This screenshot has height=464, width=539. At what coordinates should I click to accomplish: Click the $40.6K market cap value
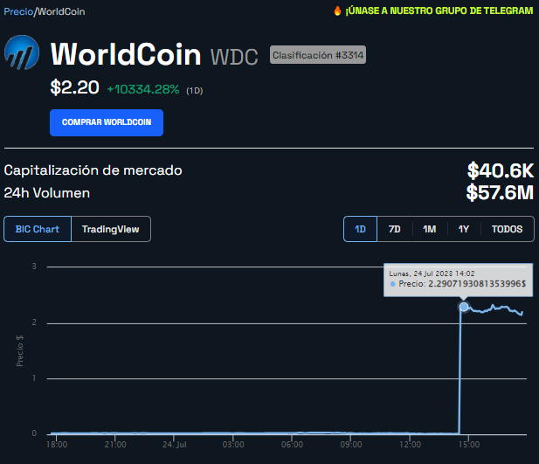click(x=500, y=170)
